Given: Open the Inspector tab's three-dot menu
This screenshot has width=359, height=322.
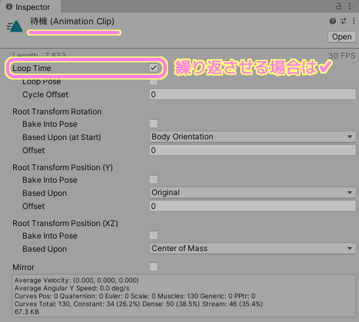Looking at the screenshot, I should coord(350,6).
